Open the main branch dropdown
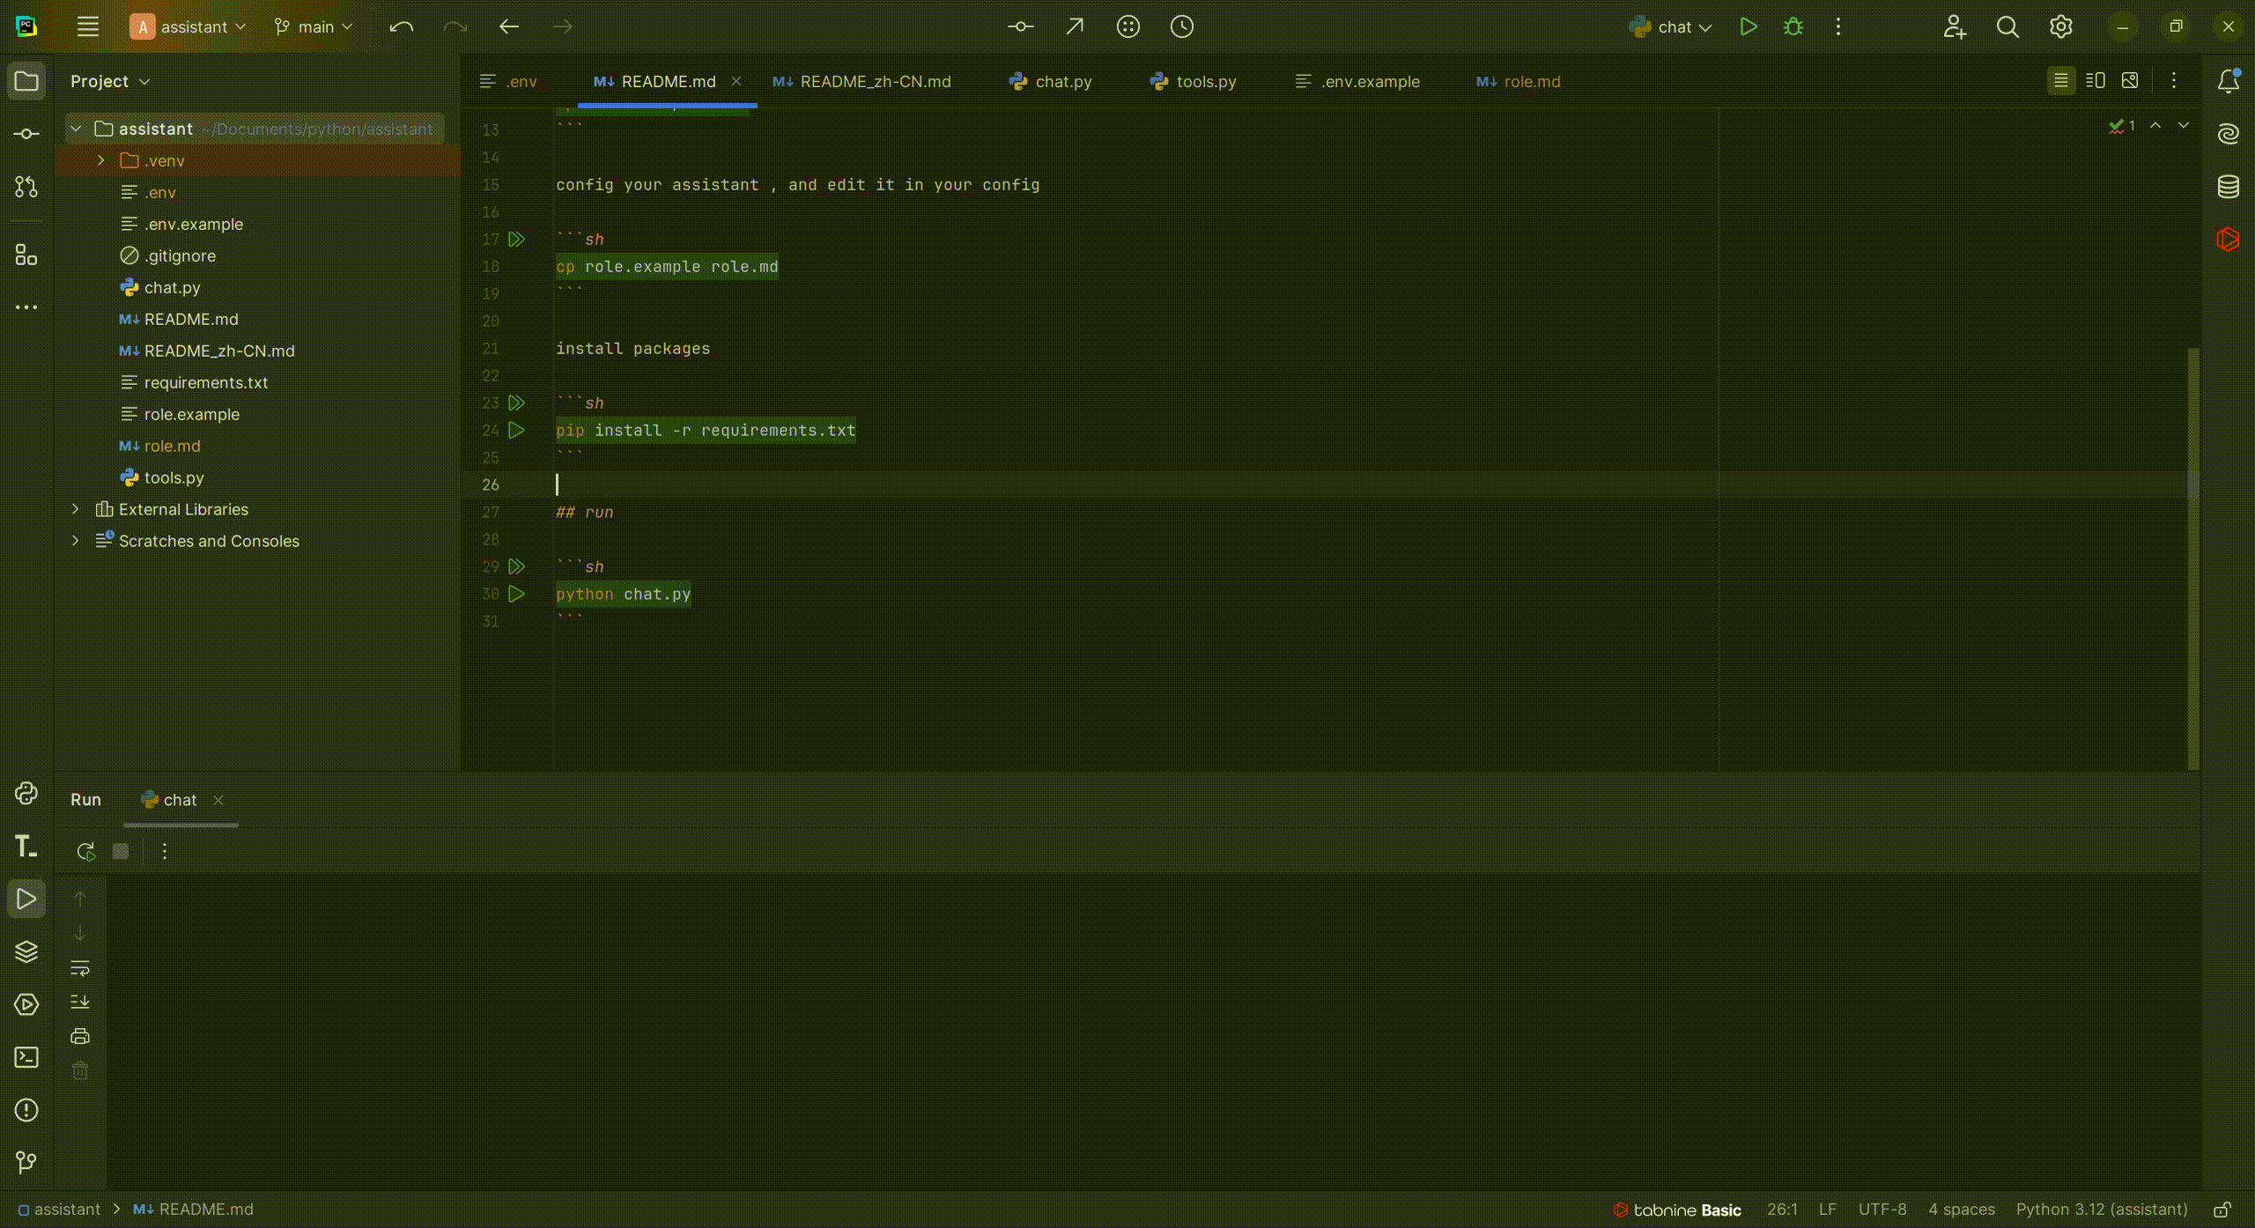This screenshot has width=2255, height=1228. [x=314, y=26]
